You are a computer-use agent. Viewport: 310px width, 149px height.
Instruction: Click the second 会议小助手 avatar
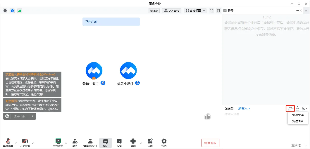point(128,70)
